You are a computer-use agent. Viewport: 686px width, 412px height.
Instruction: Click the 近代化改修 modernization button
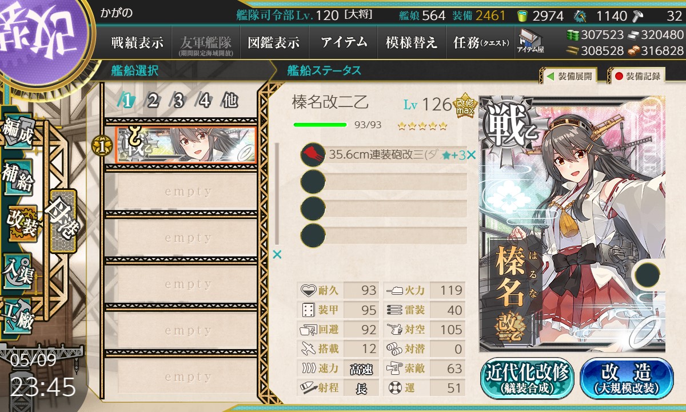[x=527, y=378]
